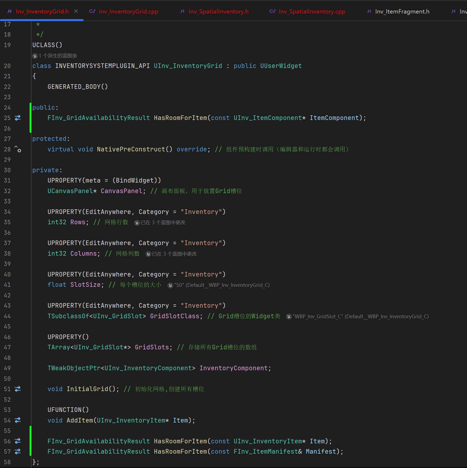The height and width of the screenshot is (468, 467).
Task: Click the override gutter marker beside NativePreConstruct
Action: (x=18, y=149)
